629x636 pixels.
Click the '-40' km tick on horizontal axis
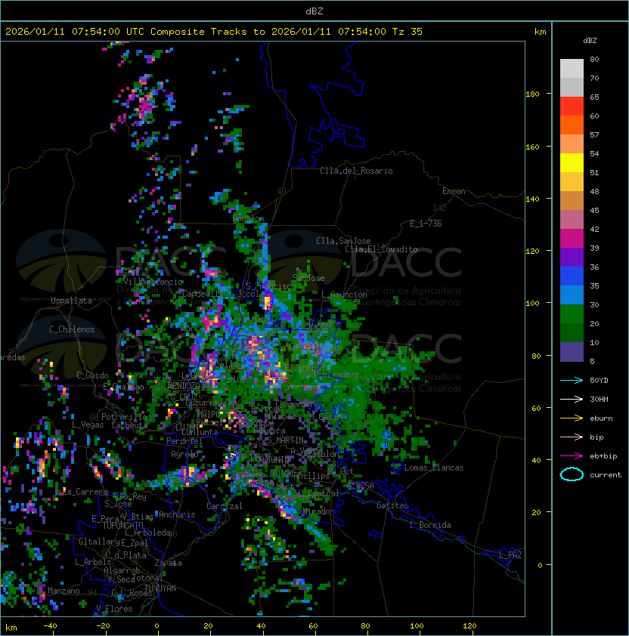(x=50, y=626)
